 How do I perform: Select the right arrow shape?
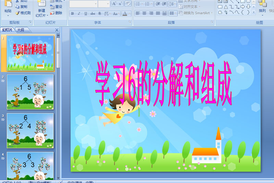(x=242, y=7)
